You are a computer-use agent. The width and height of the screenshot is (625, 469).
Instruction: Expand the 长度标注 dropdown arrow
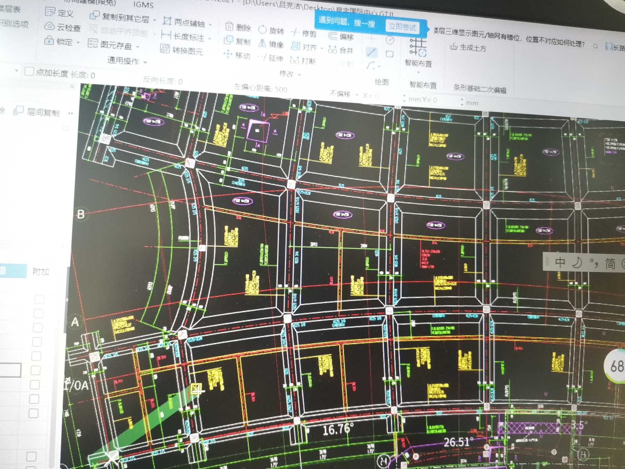pos(210,39)
